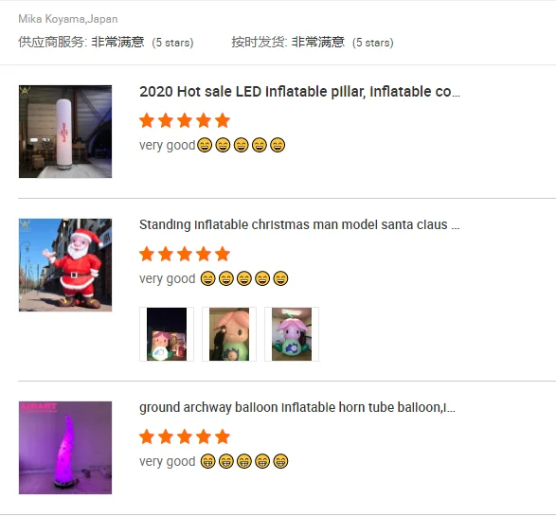Image resolution: width=556 pixels, height=516 pixels.
Task: Click the fifth star of LED pillar rating
Action: 223,120
